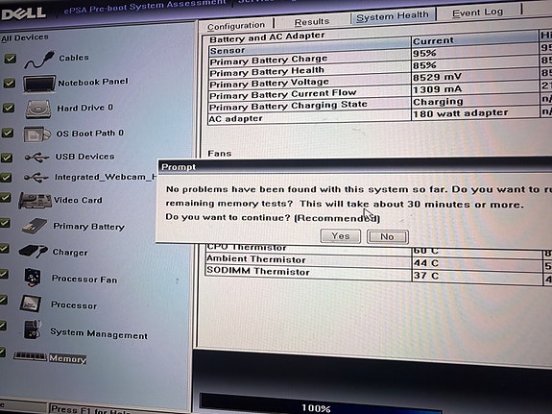Viewport: 552px width, 414px height.
Task: Click the Video Card icon
Action: point(35,201)
